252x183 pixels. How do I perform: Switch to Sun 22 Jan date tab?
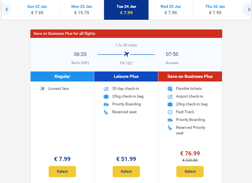click(37, 10)
